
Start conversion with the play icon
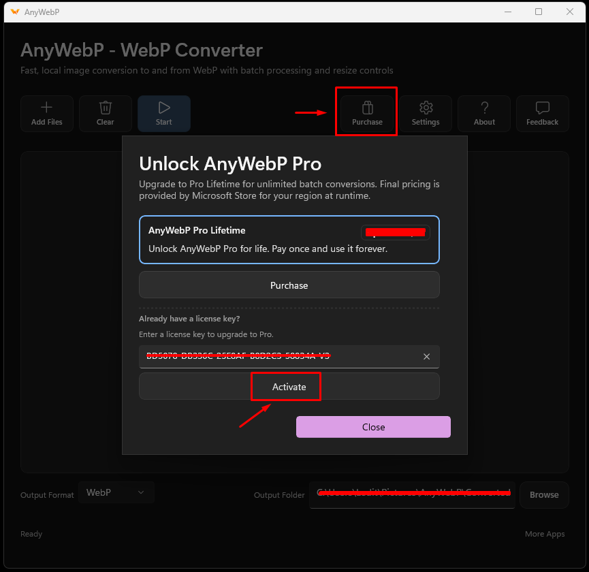(x=164, y=108)
